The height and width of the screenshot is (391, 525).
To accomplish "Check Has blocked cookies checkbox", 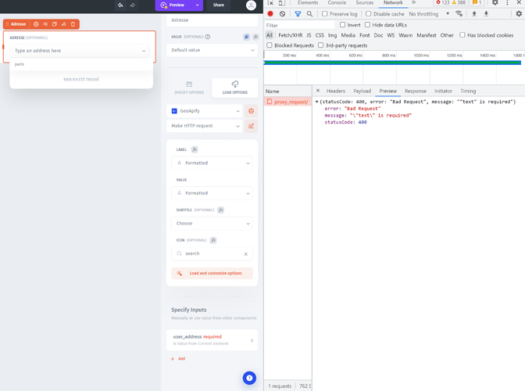I will [462, 35].
